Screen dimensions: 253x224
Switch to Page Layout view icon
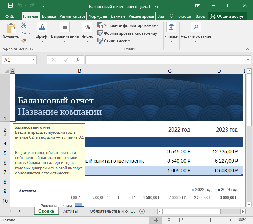click(169, 220)
